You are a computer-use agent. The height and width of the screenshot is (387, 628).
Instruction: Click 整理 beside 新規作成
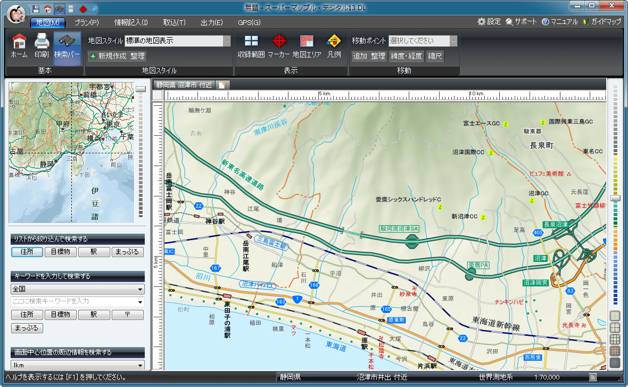137,56
